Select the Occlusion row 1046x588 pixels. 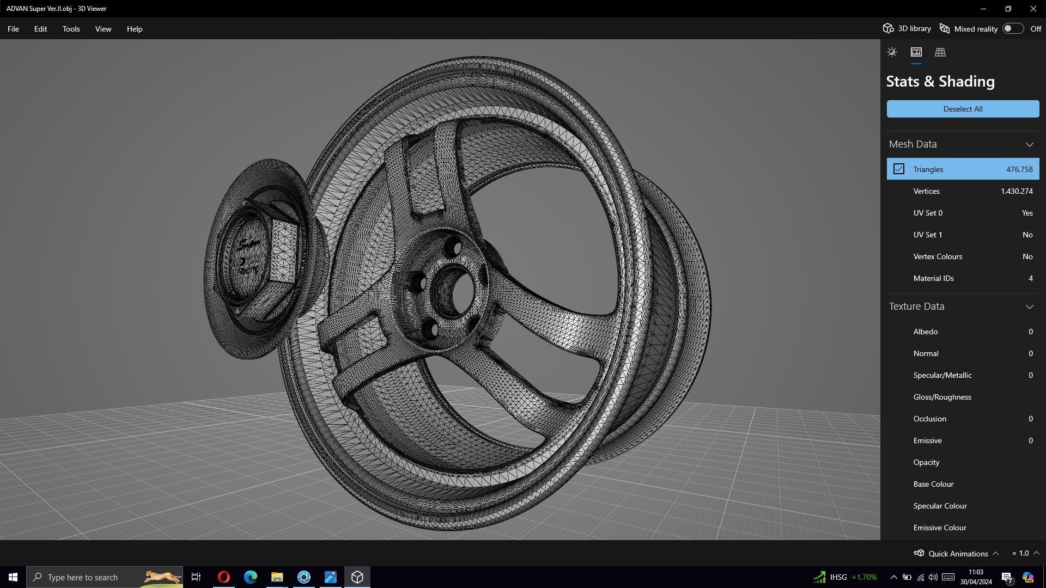[x=963, y=419]
